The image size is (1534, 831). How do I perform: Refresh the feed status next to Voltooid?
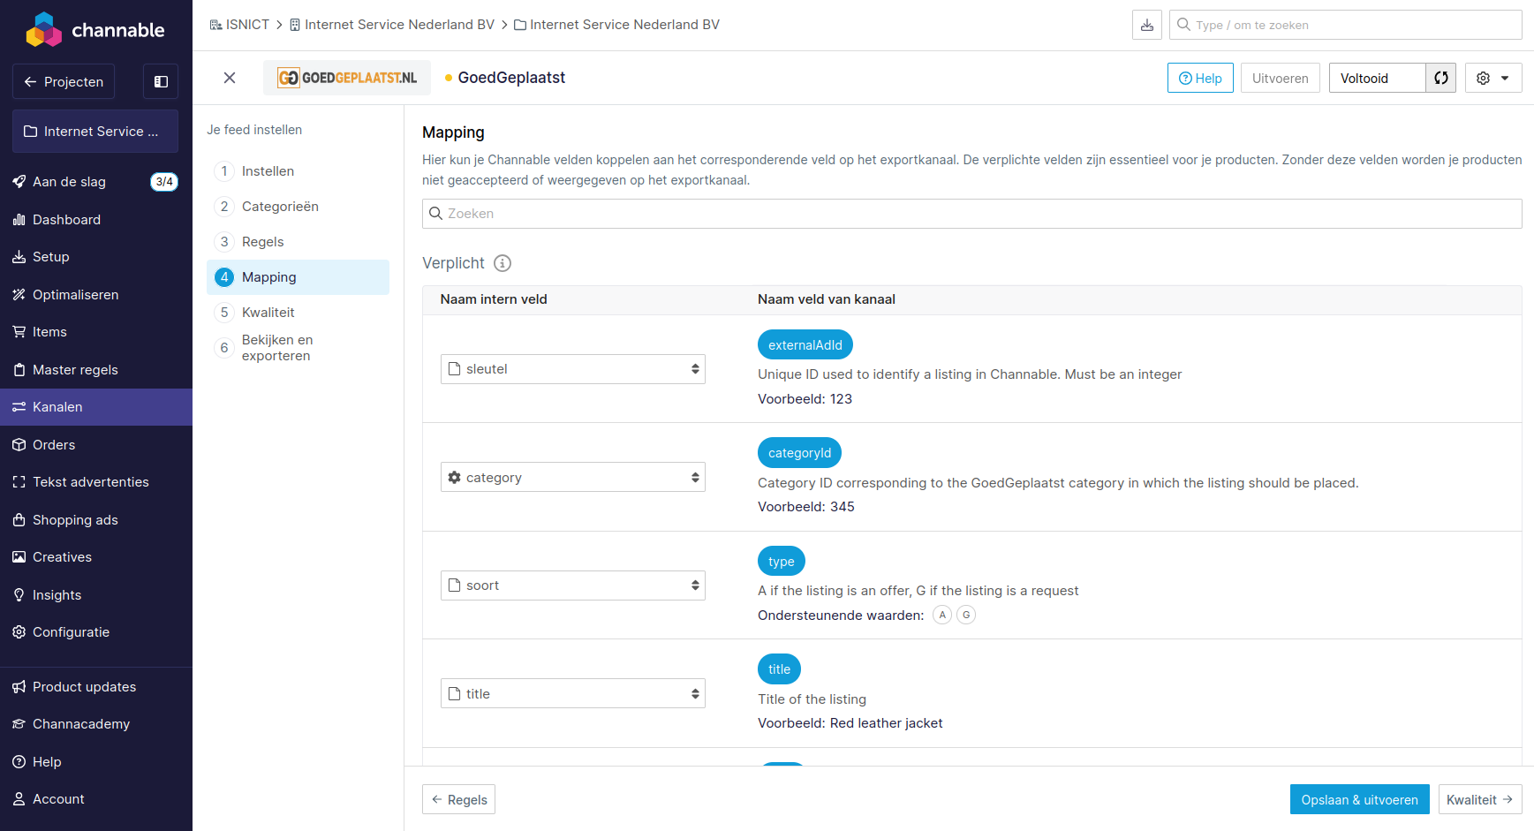pos(1441,78)
